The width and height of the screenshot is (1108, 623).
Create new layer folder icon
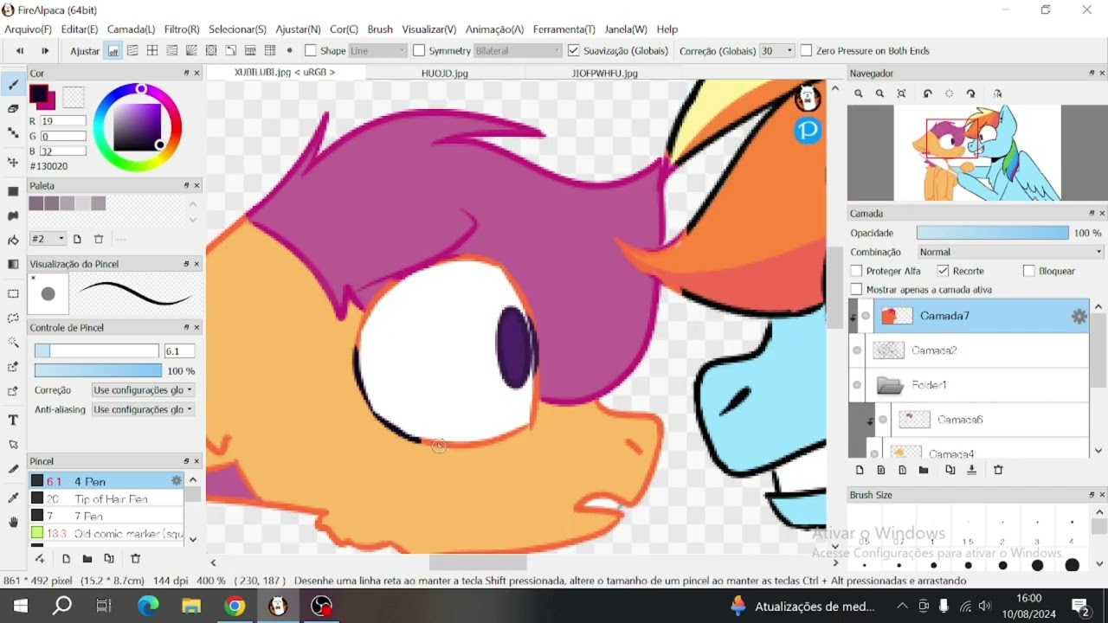coord(924,470)
